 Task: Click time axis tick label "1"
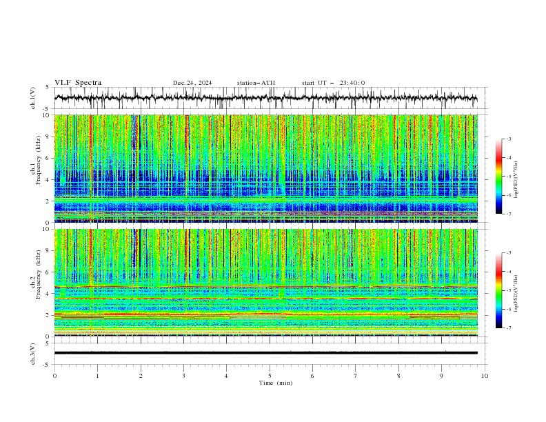pos(97,376)
